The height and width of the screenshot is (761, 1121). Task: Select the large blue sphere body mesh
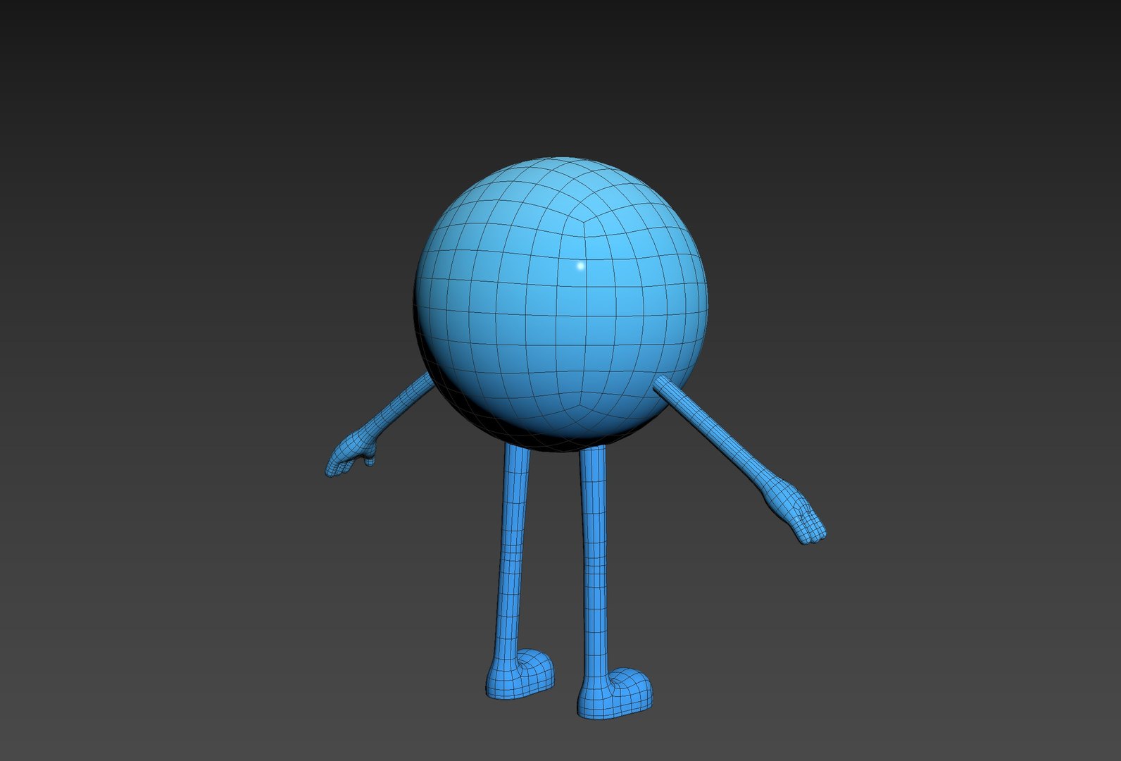[x=561, y=304]
